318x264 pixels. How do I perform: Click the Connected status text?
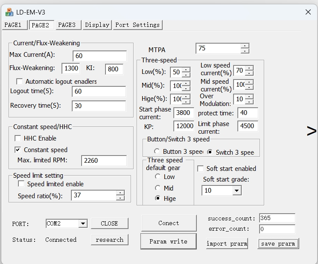coord(61,240)
